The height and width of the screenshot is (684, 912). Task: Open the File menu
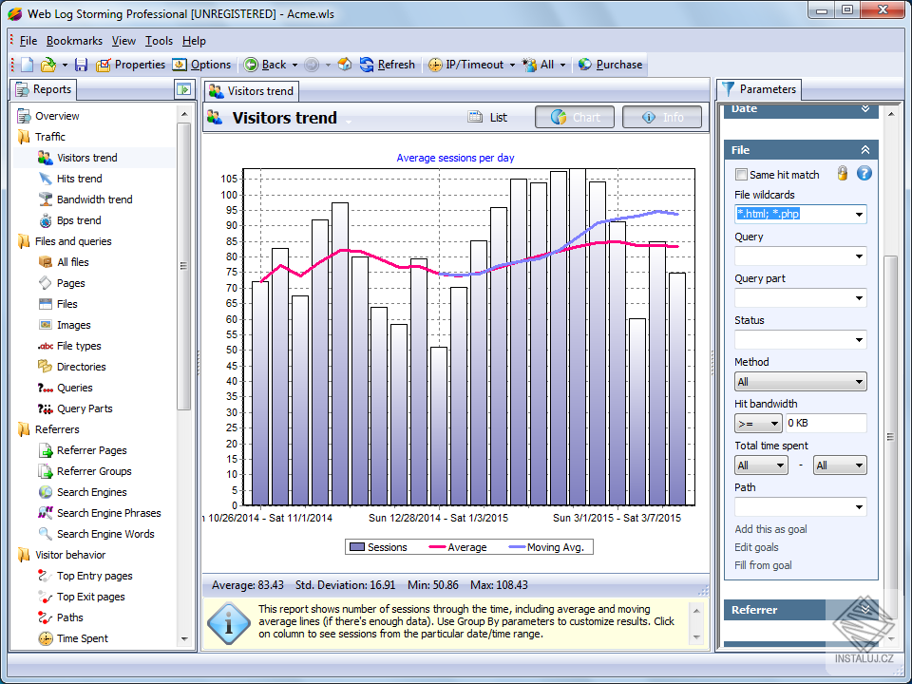click(28, 41)
